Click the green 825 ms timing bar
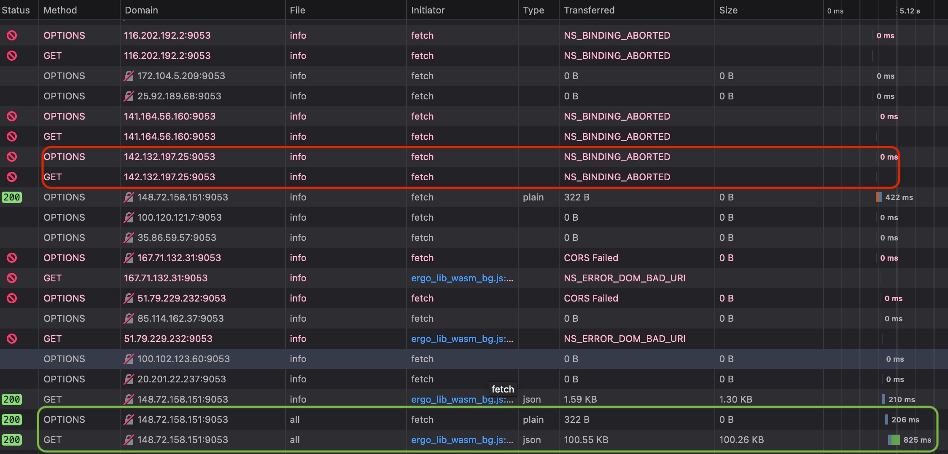948x454 pixels. tap(894, 439)
